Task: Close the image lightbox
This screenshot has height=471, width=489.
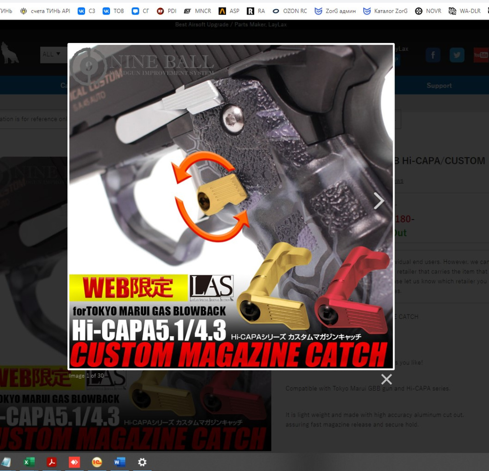Action: pos(386,380)
